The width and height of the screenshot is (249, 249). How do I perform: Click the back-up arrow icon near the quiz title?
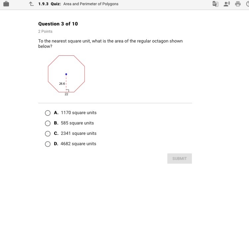(x=32, y=4)
